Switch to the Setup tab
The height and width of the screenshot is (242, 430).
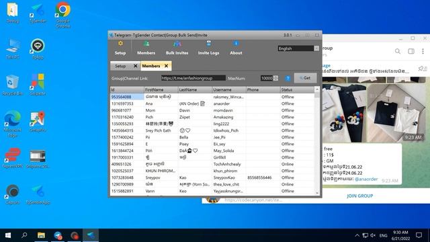click(120, 66)
